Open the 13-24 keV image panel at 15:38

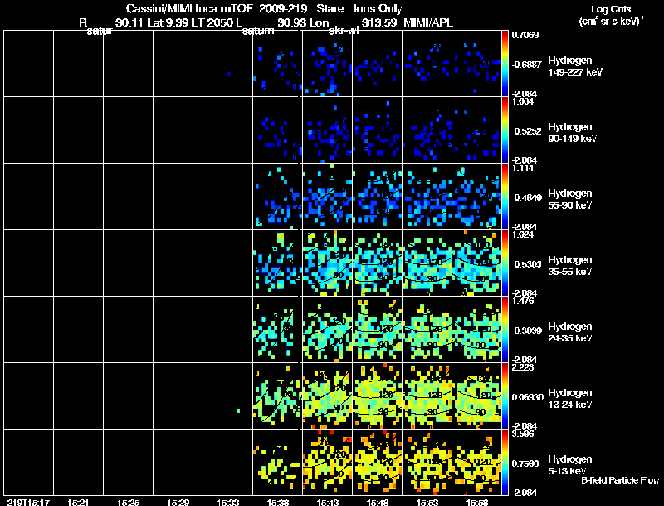(277, 395)
